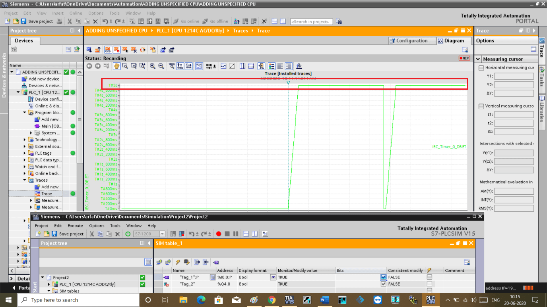Click the export/stamp icon in diagram toolbar
Viewport: 547px width, 307px height.
pyautogui.click(x=299, y=66)
